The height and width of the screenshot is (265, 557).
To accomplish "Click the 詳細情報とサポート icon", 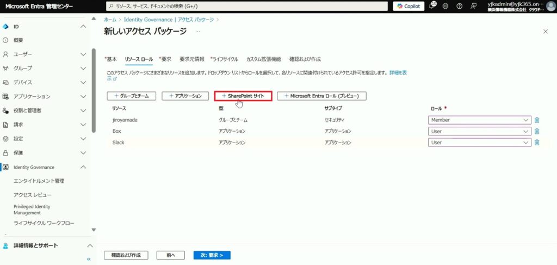I will [5, 246].
